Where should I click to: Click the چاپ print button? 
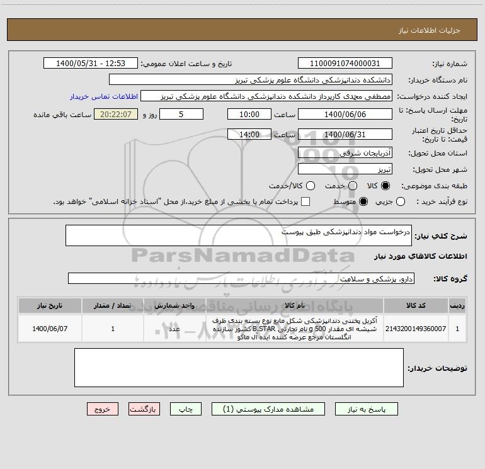click(186, 409)
